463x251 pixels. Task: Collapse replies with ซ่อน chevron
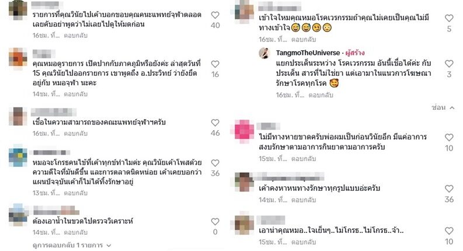[x=443, y=108]
